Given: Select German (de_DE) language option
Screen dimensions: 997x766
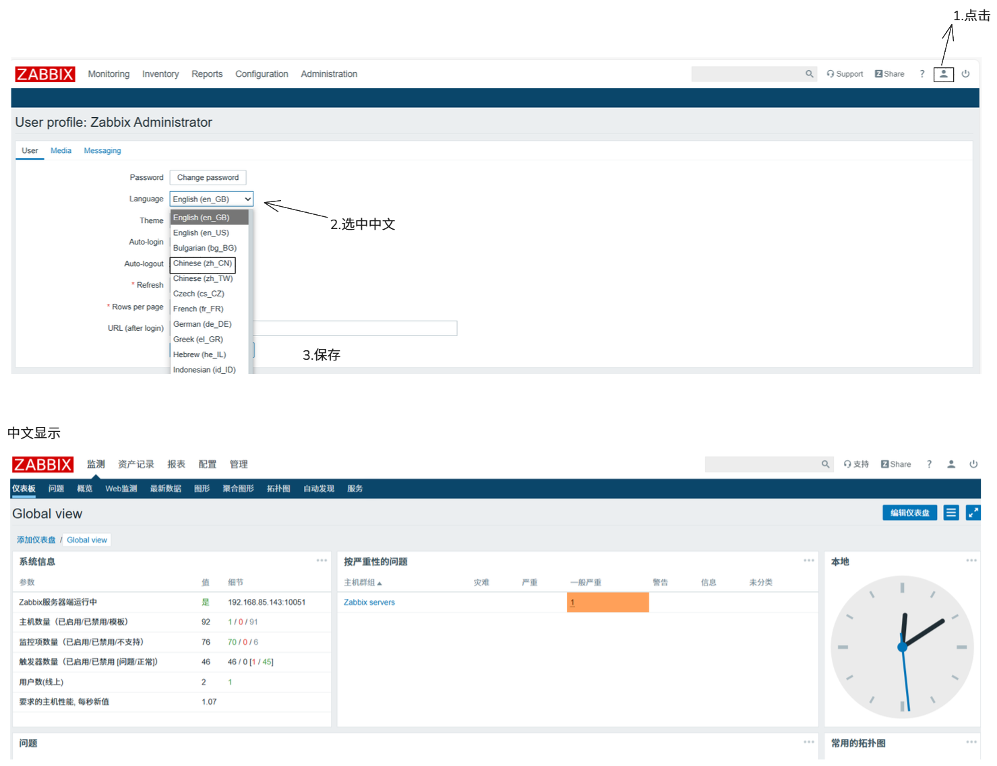Looking at the screenshot, I should click(209, 324).
